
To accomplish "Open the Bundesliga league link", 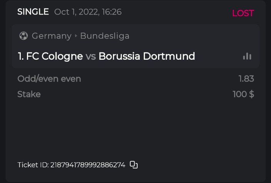I will click(105, 36).
